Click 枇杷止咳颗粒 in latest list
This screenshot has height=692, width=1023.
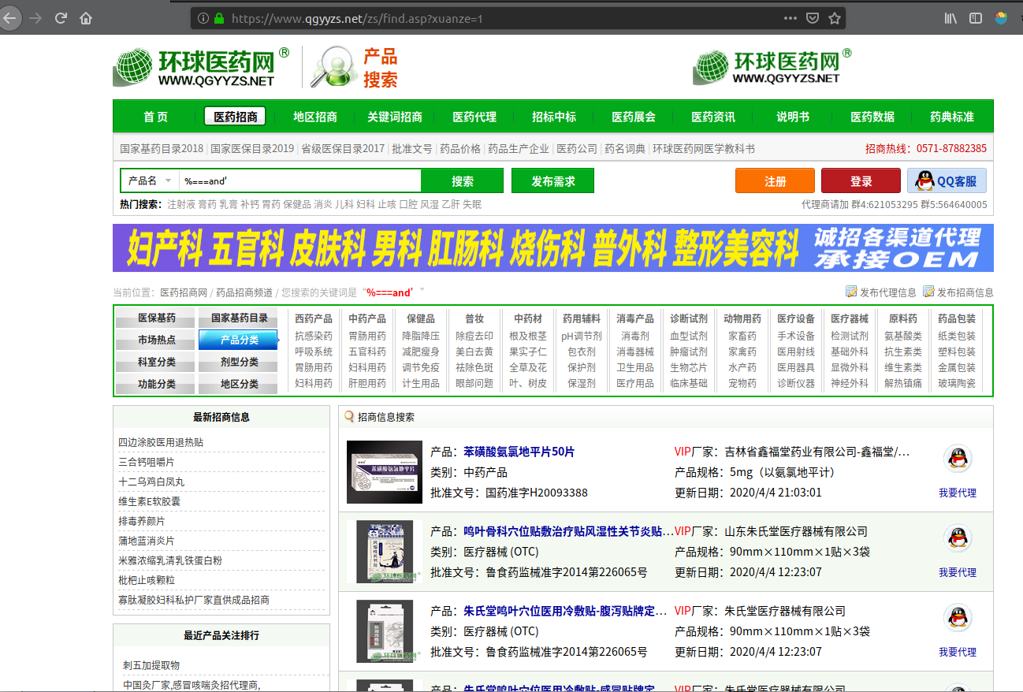click(147, 580)
